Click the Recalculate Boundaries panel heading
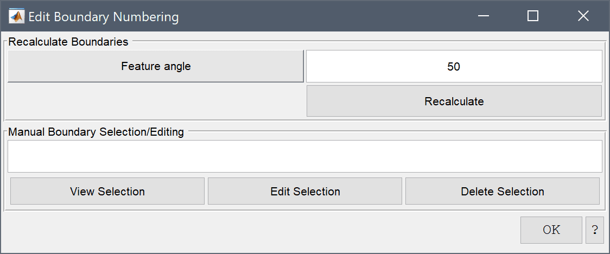610x254 pixels. pyautogui.click(x=68, y=42)
